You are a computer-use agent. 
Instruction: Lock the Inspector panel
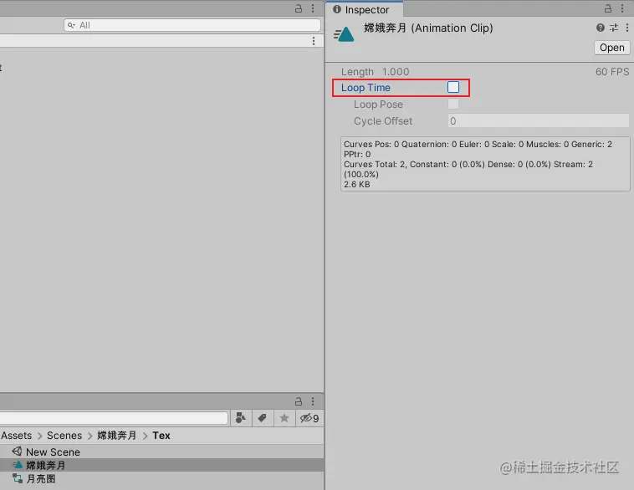tap(608, 8)
